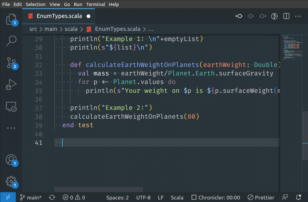Click the horizontal editor scrollbar
The width and height of the screenshot is (308, 202).
tap(98, 189)
